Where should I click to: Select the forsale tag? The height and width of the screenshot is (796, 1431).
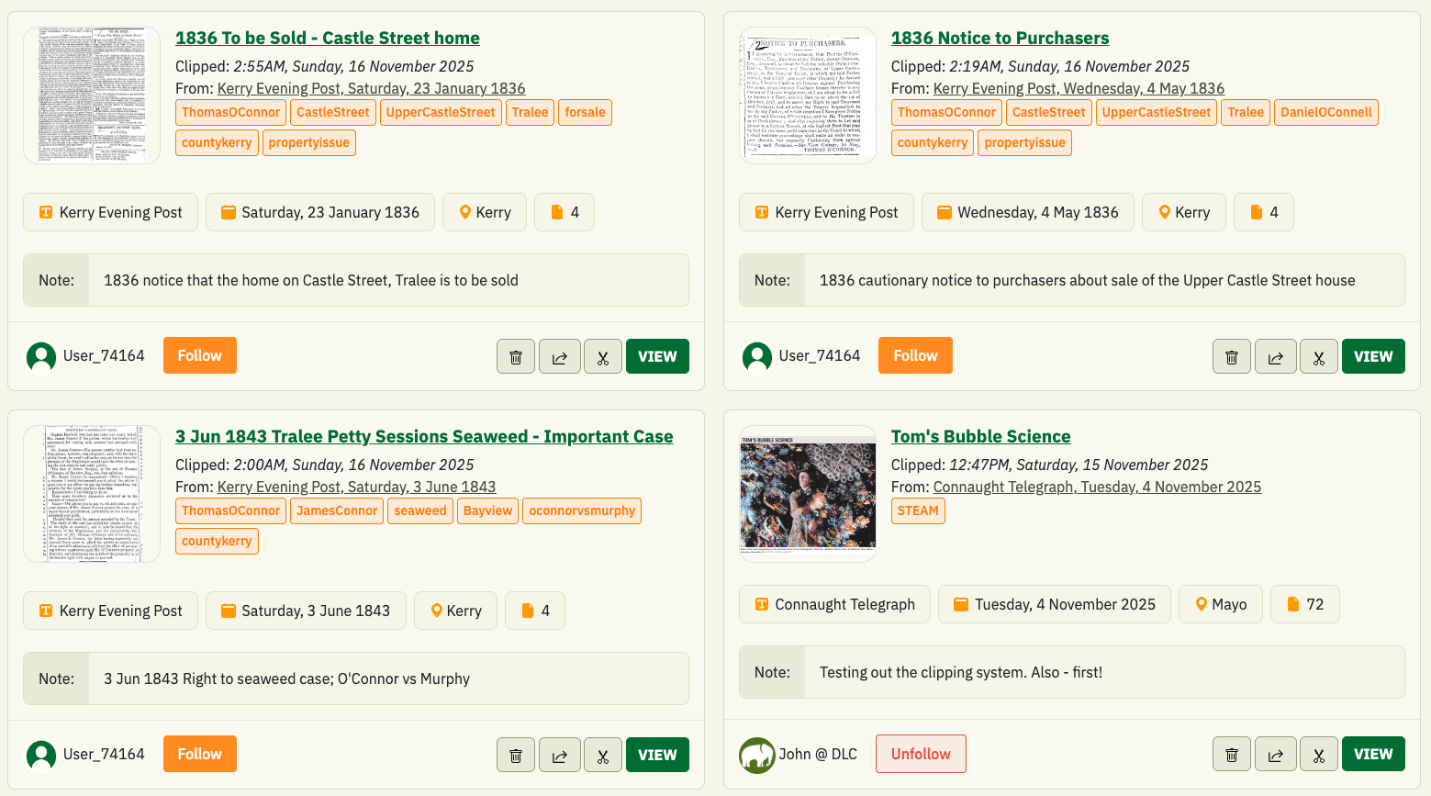(x=585, y=112)
